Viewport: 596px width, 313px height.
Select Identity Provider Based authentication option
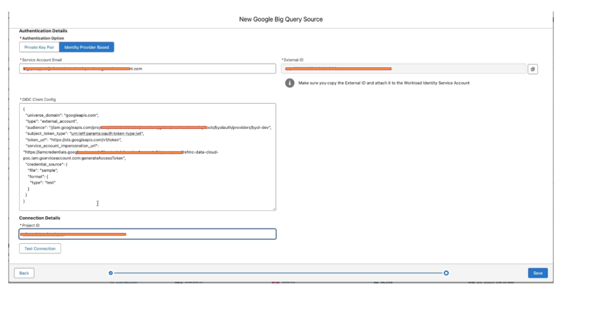tap(86, 47)
